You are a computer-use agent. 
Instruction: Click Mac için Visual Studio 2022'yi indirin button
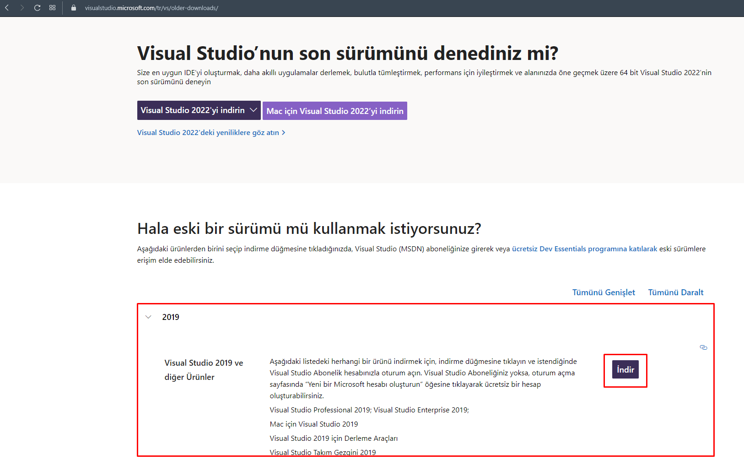click(335, 111)
